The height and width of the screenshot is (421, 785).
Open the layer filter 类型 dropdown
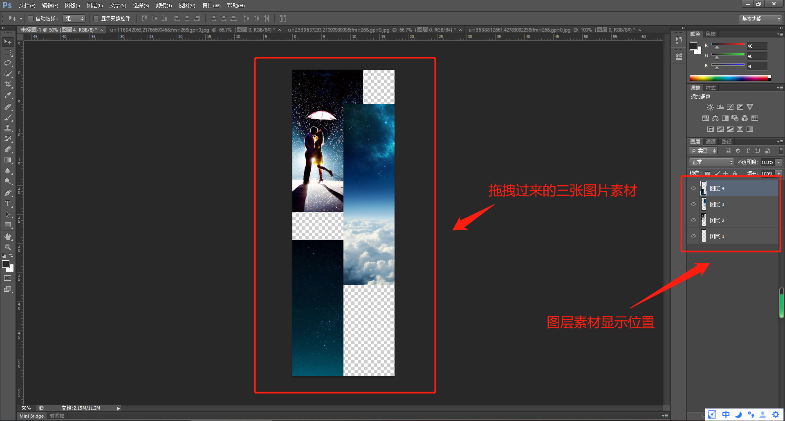[x=703, y=151]
